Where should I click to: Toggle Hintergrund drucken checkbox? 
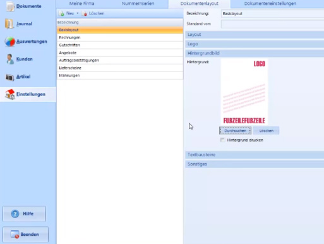[x=222, y=140]
